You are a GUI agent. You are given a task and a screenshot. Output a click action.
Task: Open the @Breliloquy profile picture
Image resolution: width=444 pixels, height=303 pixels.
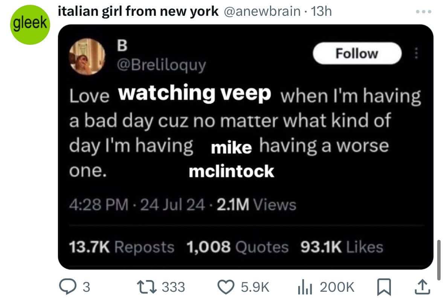87,57
